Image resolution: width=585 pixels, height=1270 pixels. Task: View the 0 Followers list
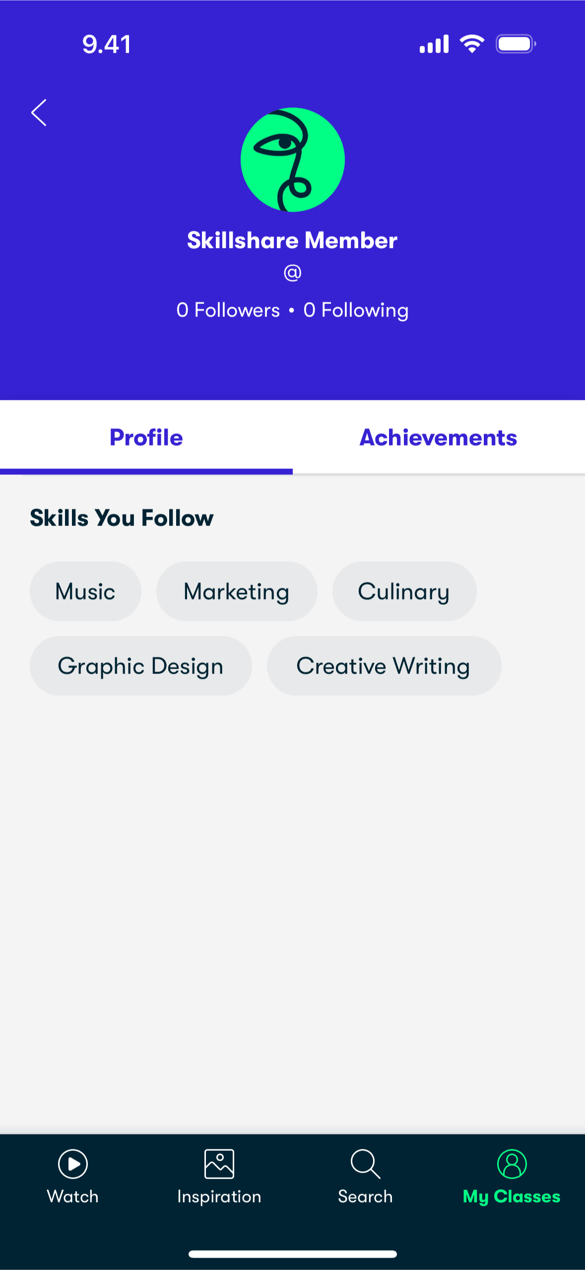(x=228, y=310)
